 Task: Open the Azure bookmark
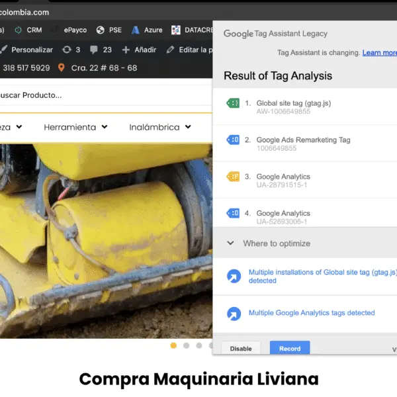pos(147,30)
